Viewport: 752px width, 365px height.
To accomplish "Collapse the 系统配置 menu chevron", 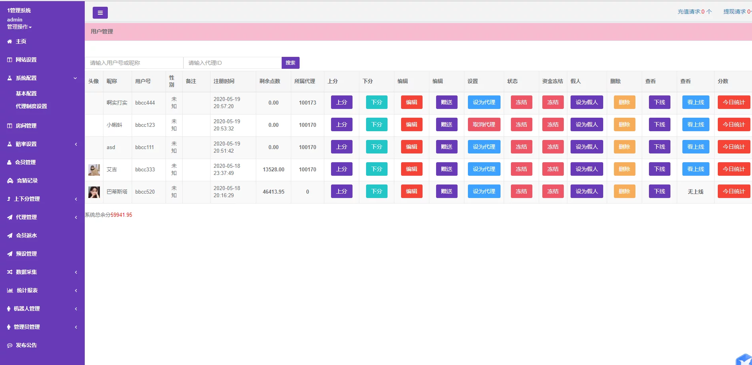I will point(75,78).
